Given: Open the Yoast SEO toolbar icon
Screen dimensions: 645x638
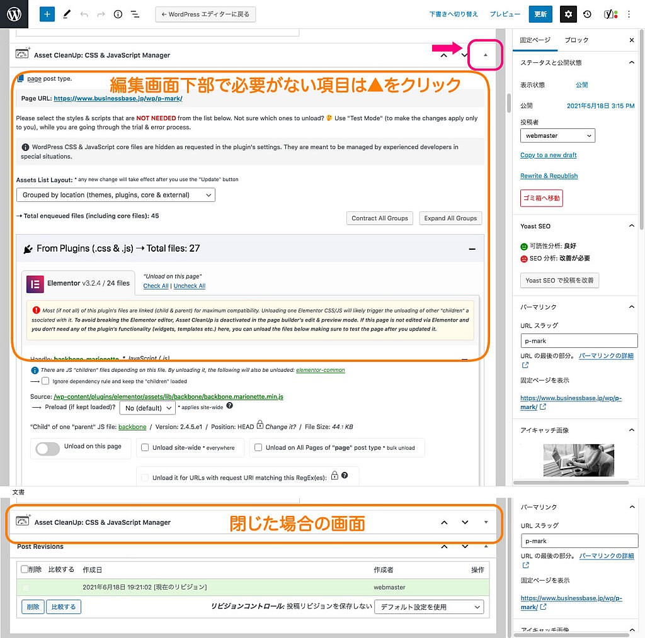Looking at the screenshot, I should coord(610,14).
